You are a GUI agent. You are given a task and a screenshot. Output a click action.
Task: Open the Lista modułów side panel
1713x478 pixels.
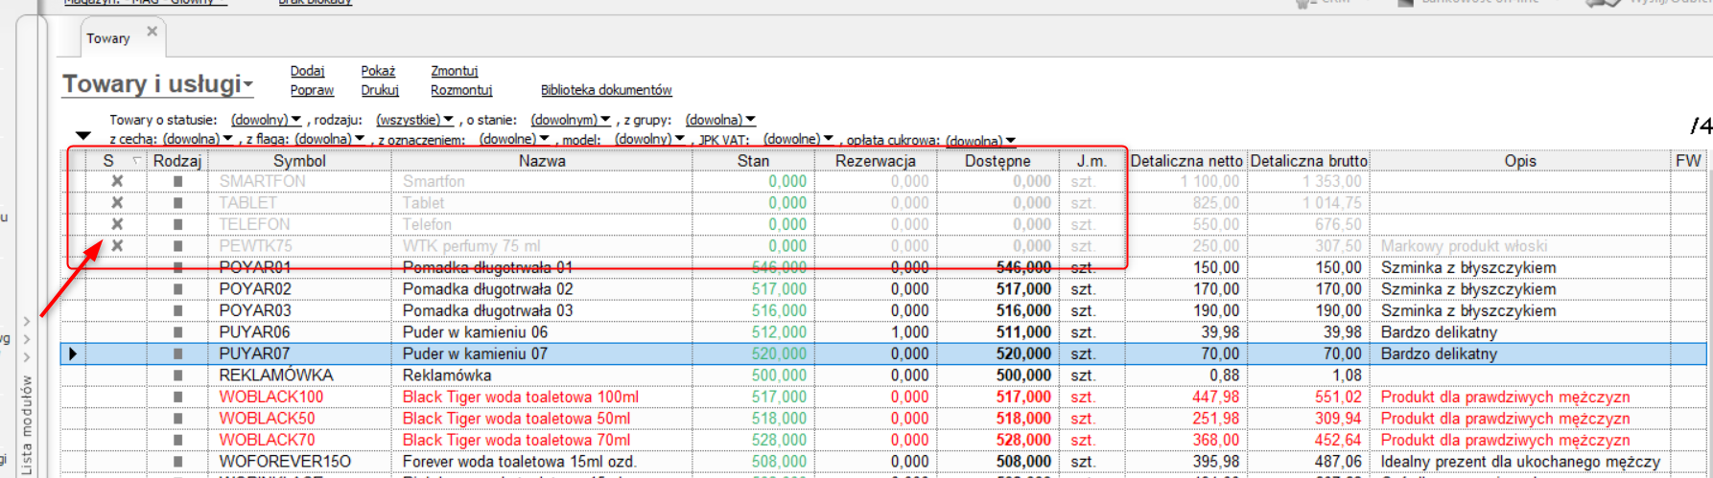(27, 426)
